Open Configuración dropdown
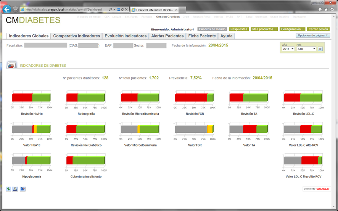Screen dimensions: 338x211 [292, 29]
